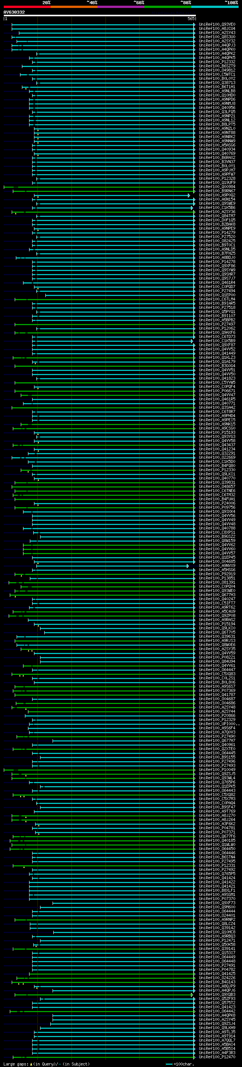Select the alignment label UniRef100_B6SZT9
242x1067 pixels.
217,66
